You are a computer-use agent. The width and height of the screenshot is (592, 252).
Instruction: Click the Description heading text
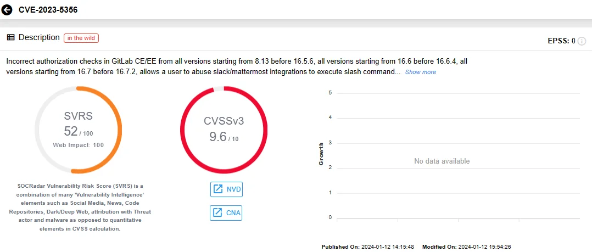click(x=40, y=37)
